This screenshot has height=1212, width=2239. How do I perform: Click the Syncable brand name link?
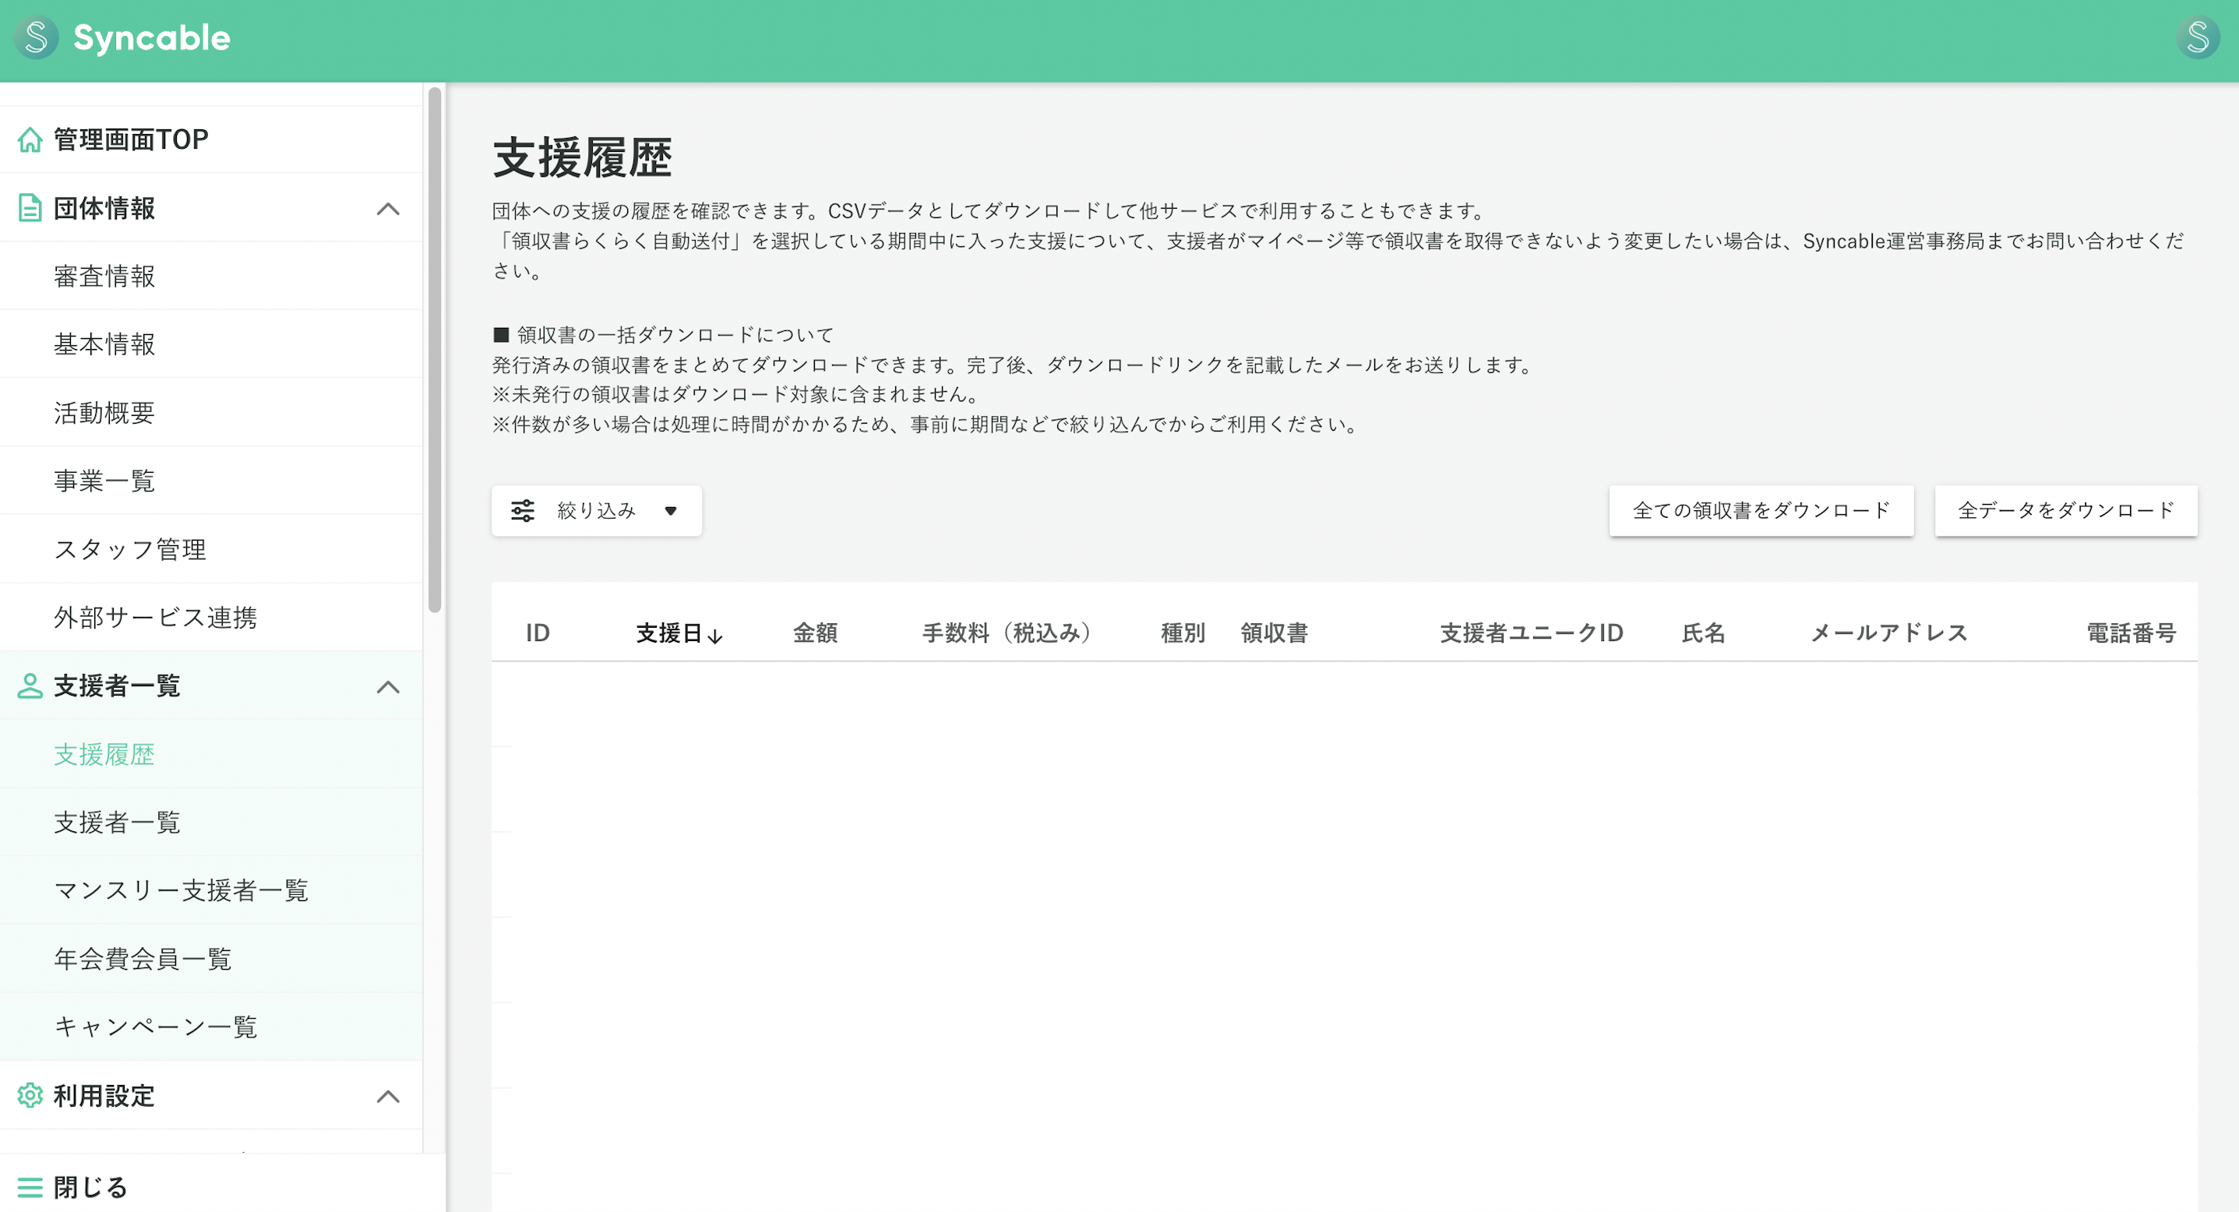(152, 37)
